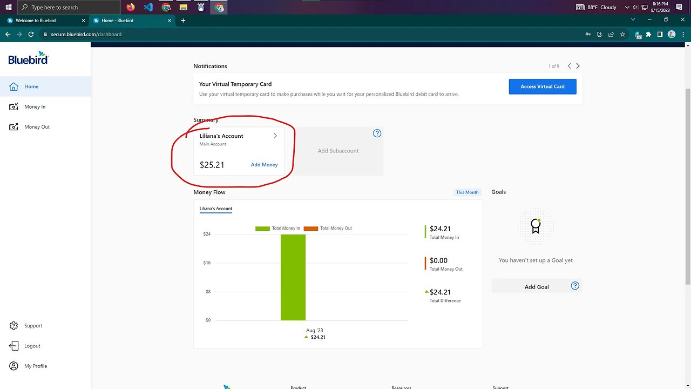The width and height of the screenshot is (691, 389).
Task: Click the Add Money link
Action: (x=264, y=165)
